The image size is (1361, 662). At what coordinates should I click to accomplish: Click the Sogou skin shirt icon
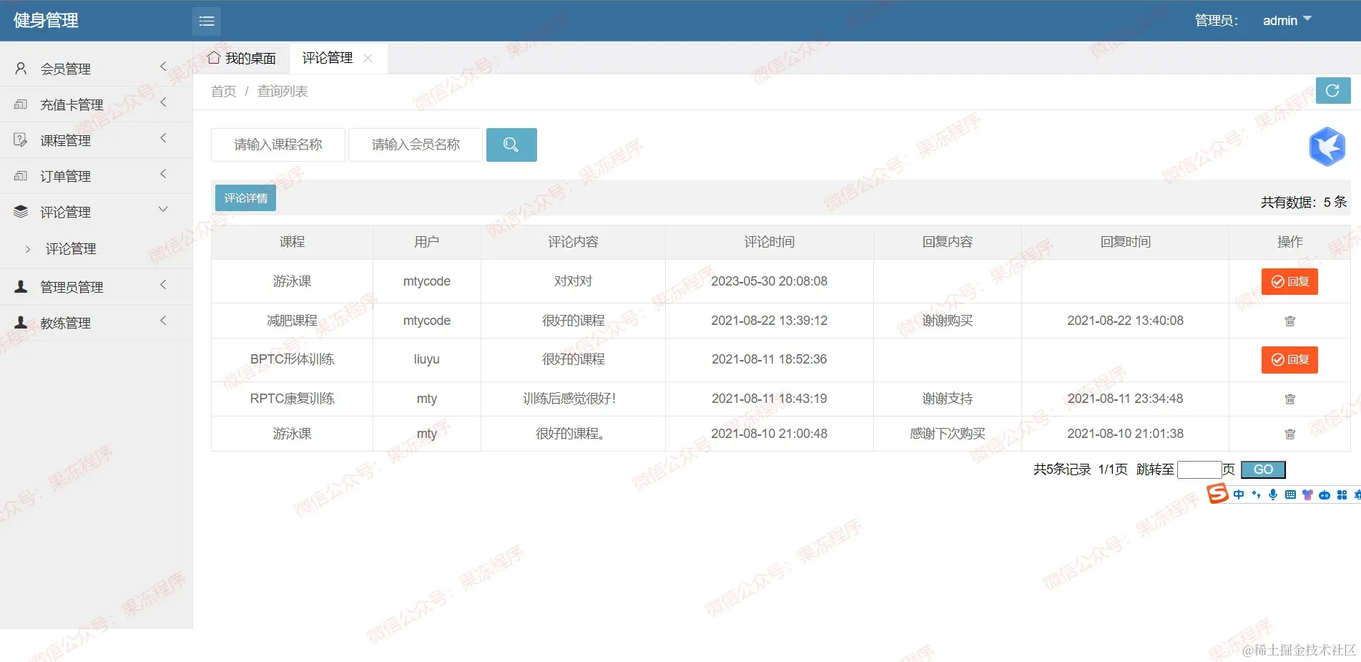pyautogui.click(x=1307, y=495)
